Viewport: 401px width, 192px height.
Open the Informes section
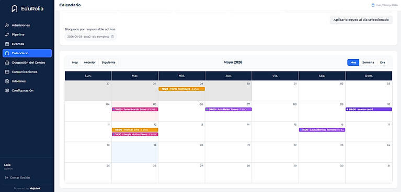coord(27,81)
